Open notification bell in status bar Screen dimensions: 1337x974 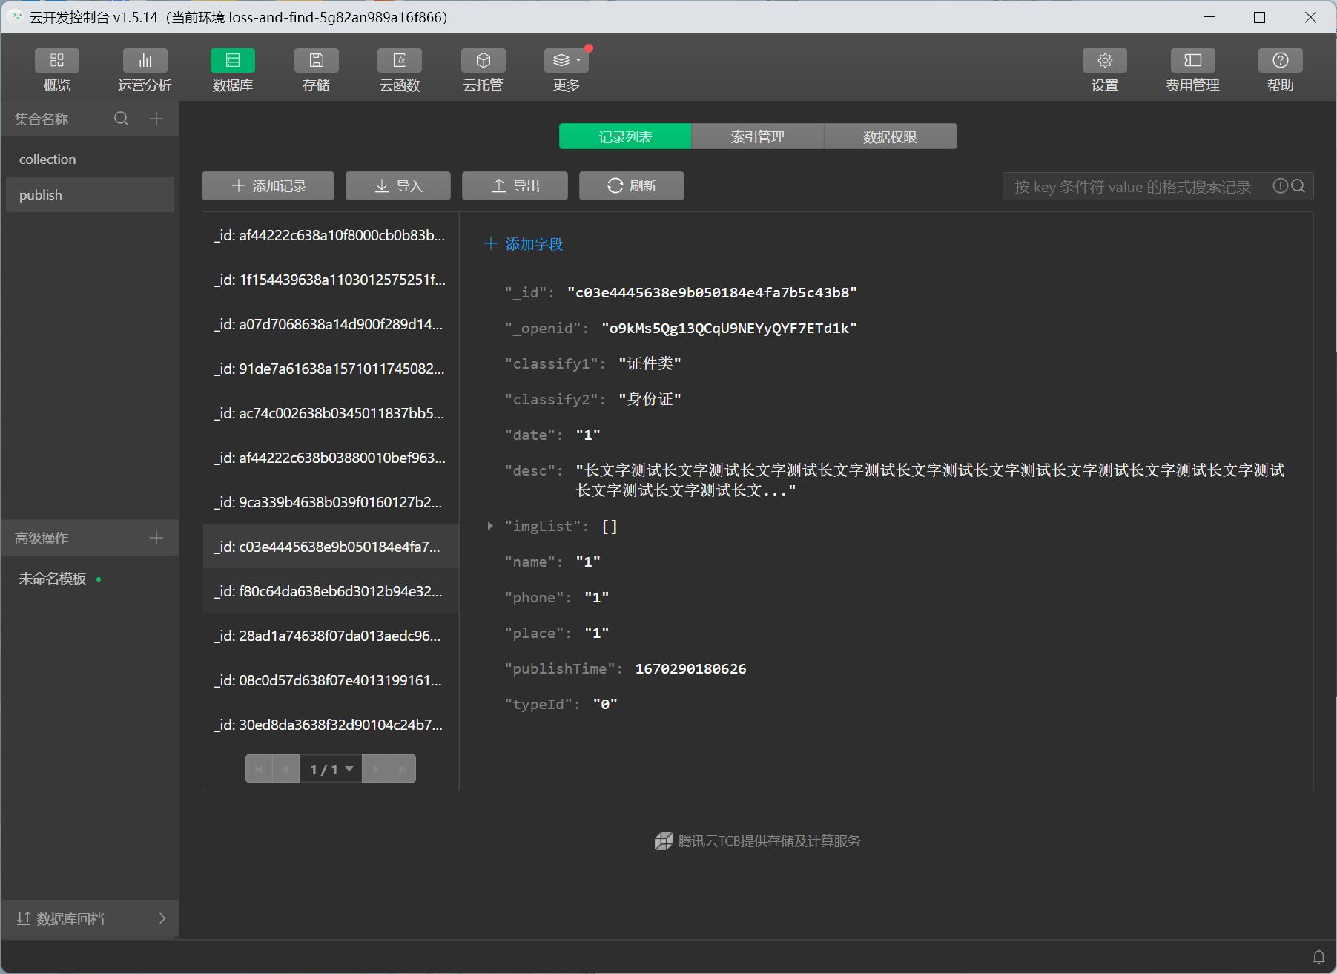coord(1319,957)
